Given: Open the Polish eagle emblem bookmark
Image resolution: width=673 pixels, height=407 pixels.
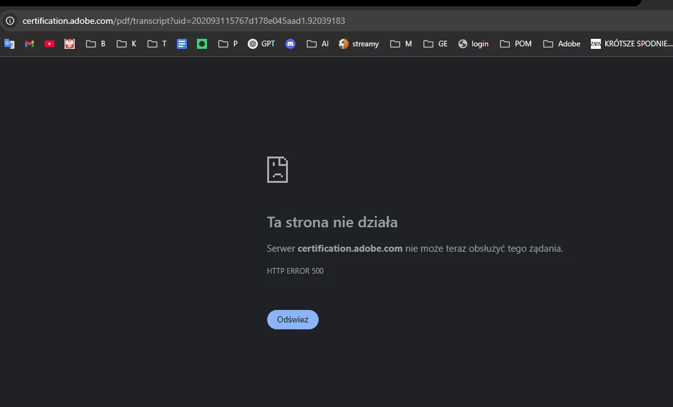Looking at the screenshot, I should click(70, 44).
